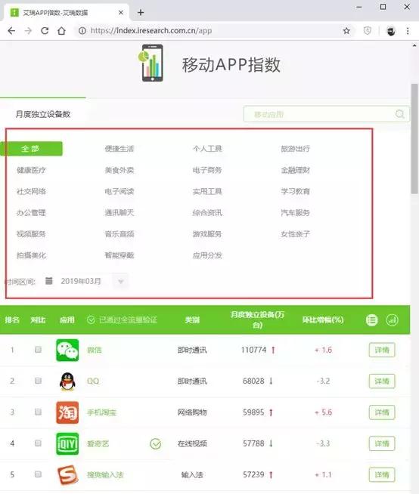Viewport: 419px width, 494px height.
Task: Select the 电子商务 category
Action: point(207,171)
